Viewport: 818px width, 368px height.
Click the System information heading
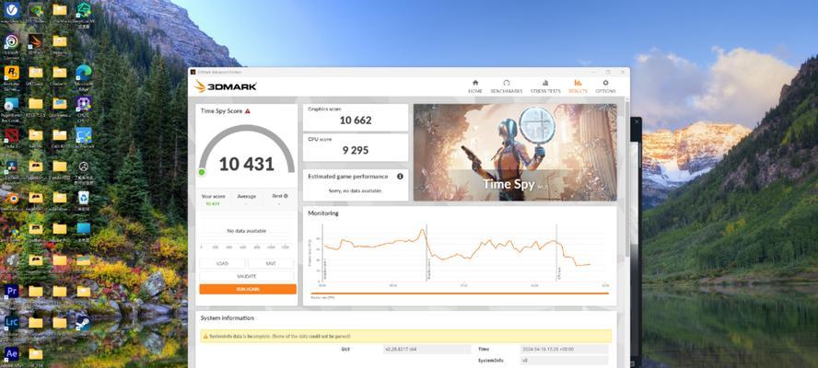coord(228,318)
